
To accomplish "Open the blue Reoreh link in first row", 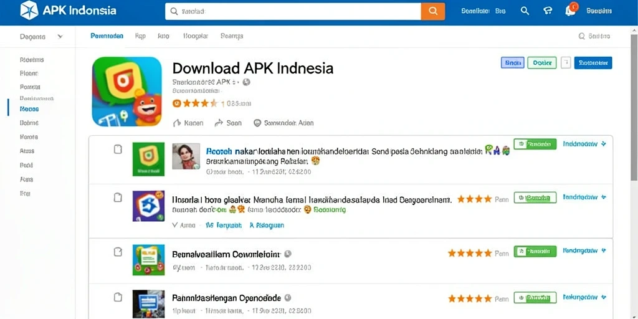I will point(219,152).
